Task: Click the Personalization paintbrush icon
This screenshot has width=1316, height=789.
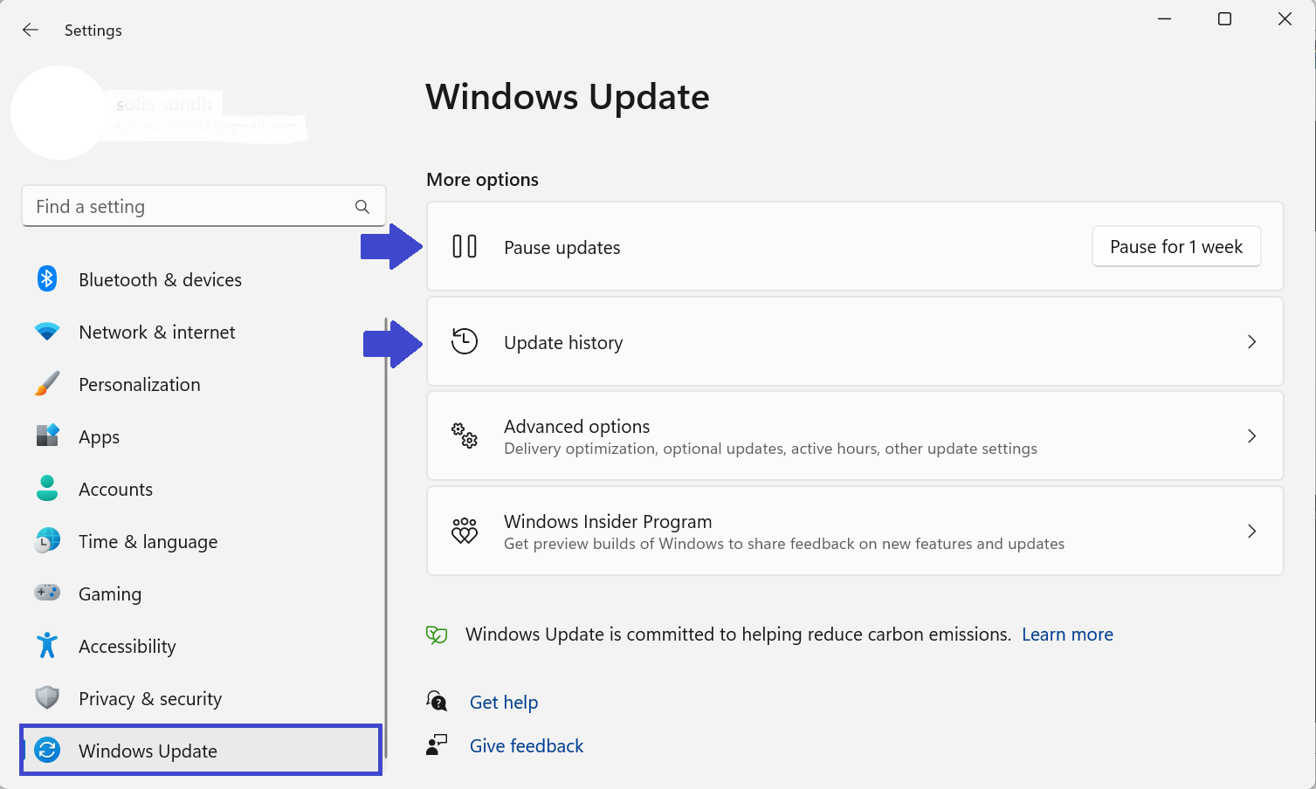Action: tap(47, 384)
